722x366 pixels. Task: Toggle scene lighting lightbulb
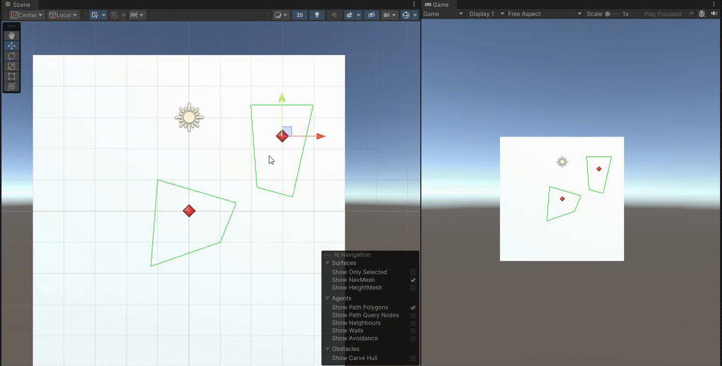coord(317,15)
